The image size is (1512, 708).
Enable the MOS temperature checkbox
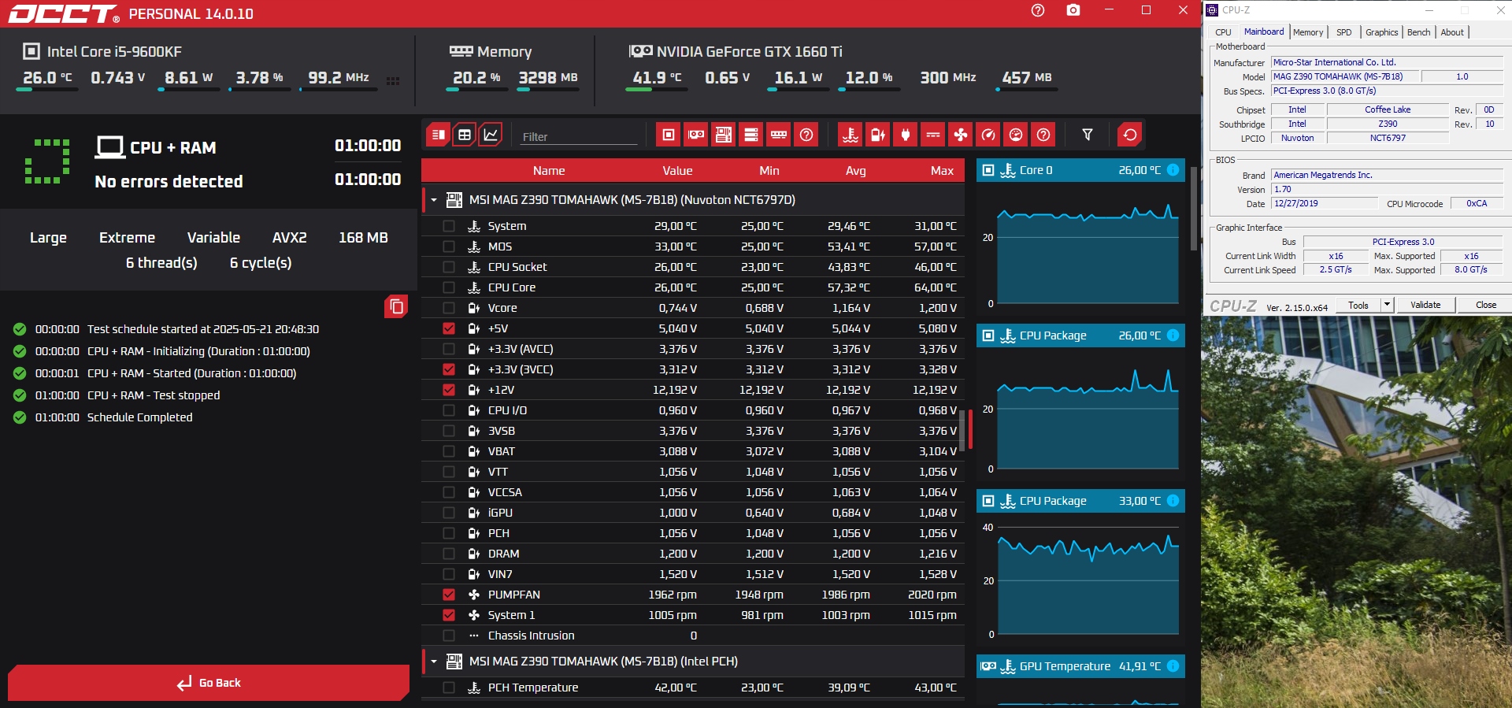pos(449,247)
